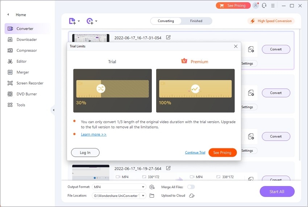This screenshot has height=207, width=308.
Task: Open the Learn more link
Action: [94, 134]
